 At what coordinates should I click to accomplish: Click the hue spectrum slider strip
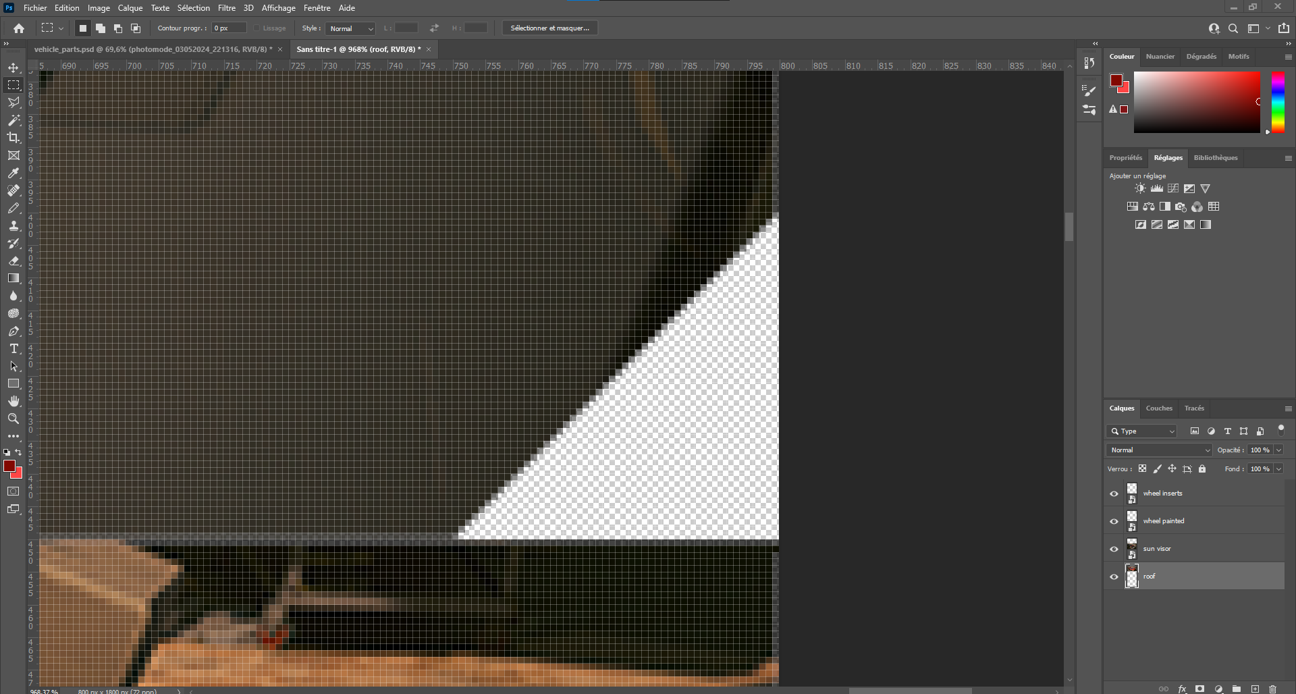(1278, 102)
